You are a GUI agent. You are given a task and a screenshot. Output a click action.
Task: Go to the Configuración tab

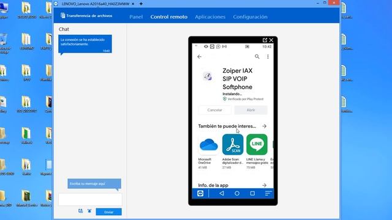(250, 16)
